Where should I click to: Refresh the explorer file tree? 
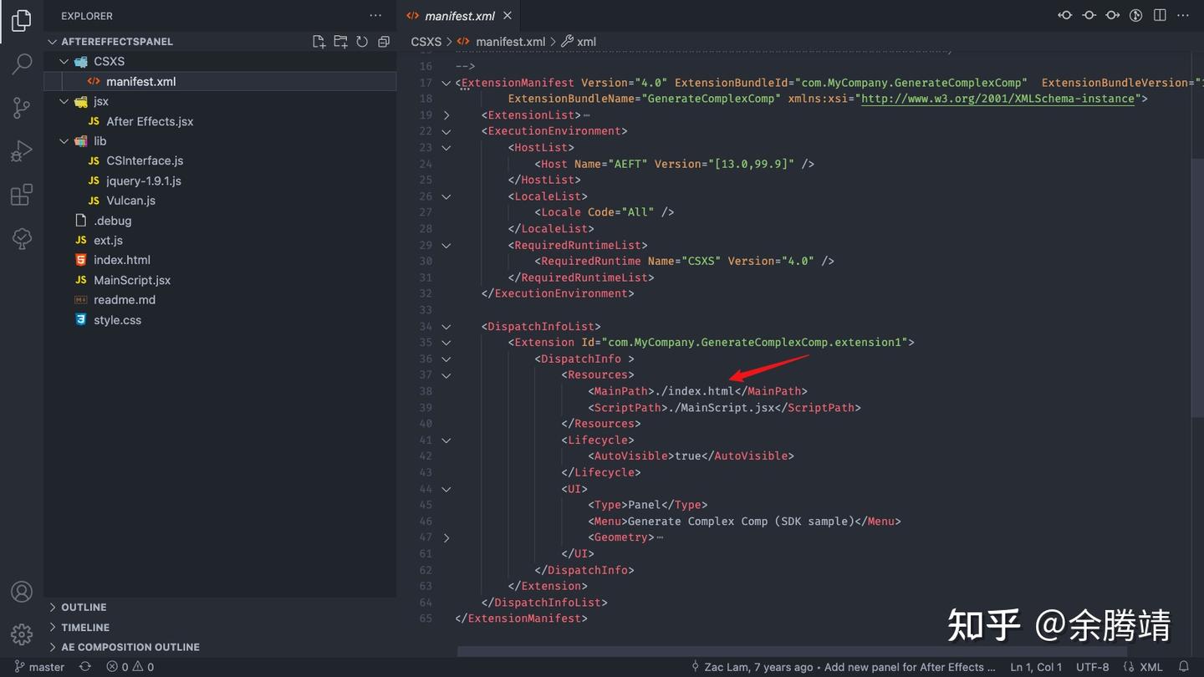coord(362,42)
